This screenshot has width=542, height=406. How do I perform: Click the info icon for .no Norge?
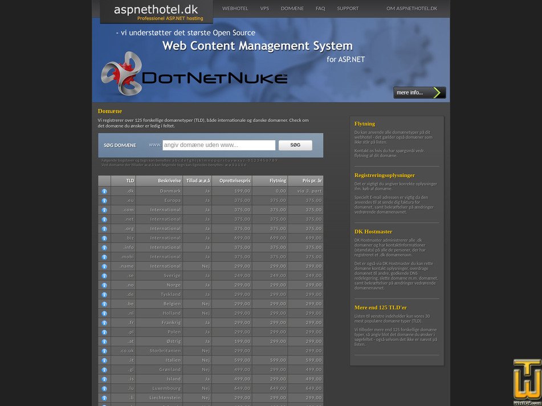(104, 285)
